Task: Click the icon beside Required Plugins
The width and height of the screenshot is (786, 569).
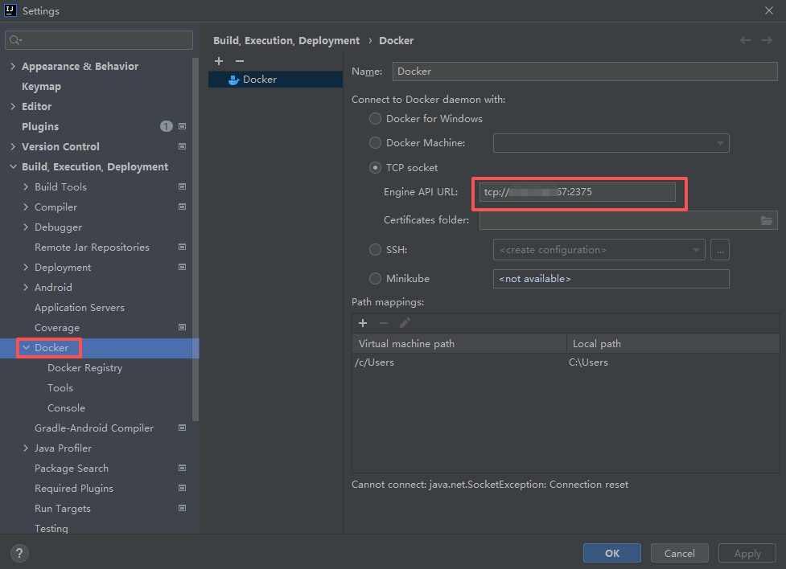Action: pyautogui.click(x=183, y=488)
